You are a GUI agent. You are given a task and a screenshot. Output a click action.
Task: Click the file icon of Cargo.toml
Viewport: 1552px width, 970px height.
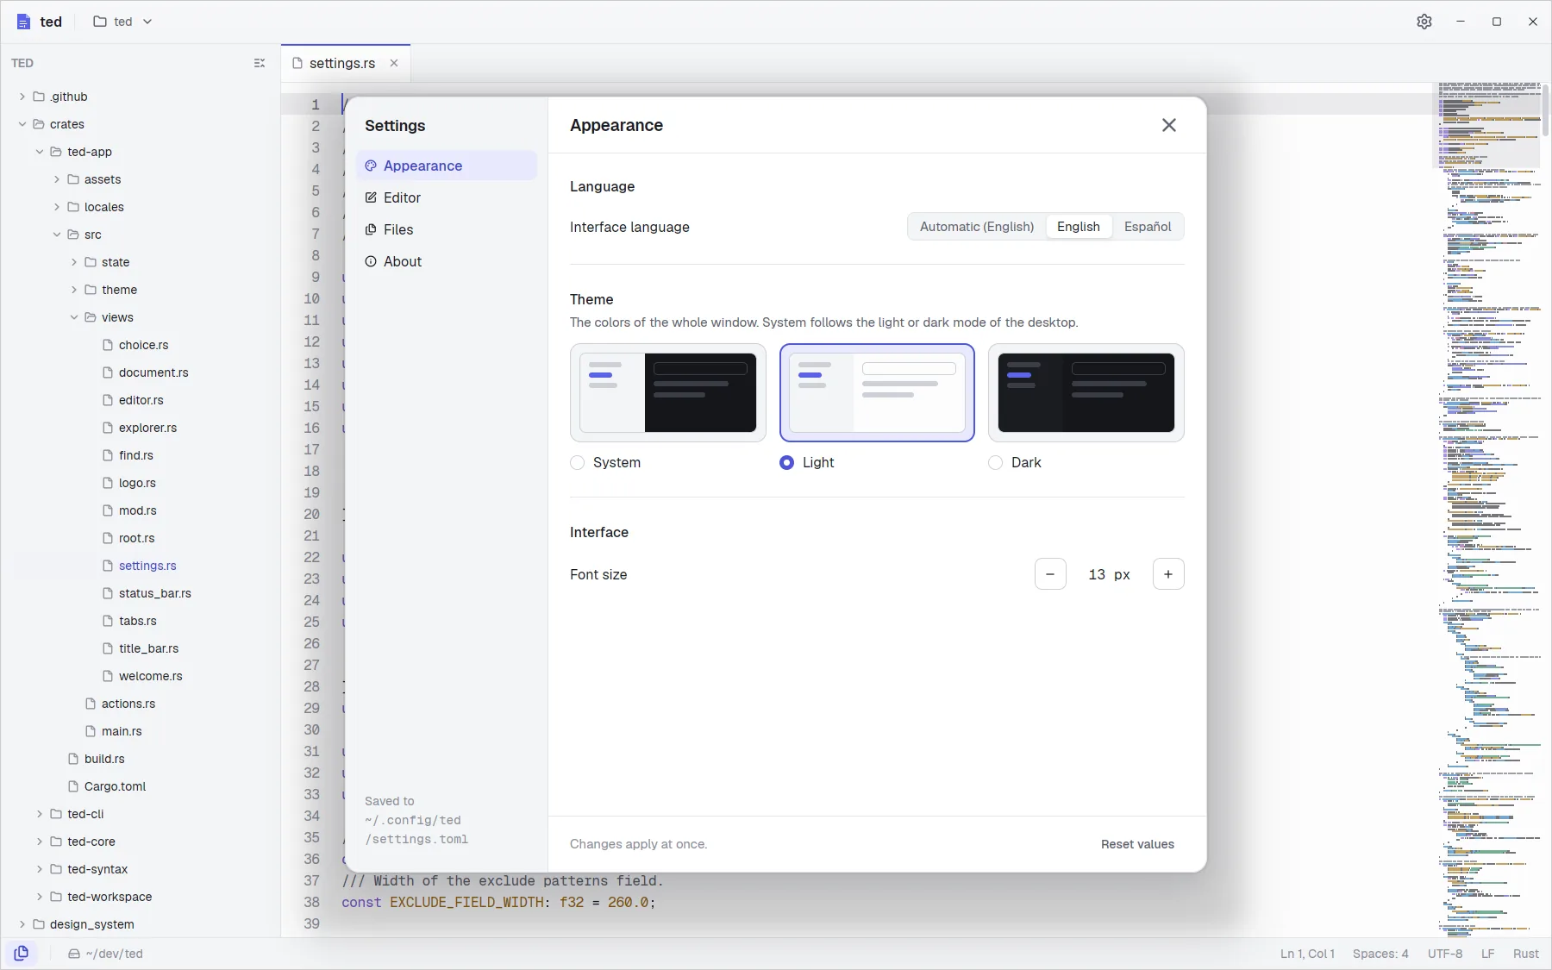pyautogui.click(x=73, y=786)
